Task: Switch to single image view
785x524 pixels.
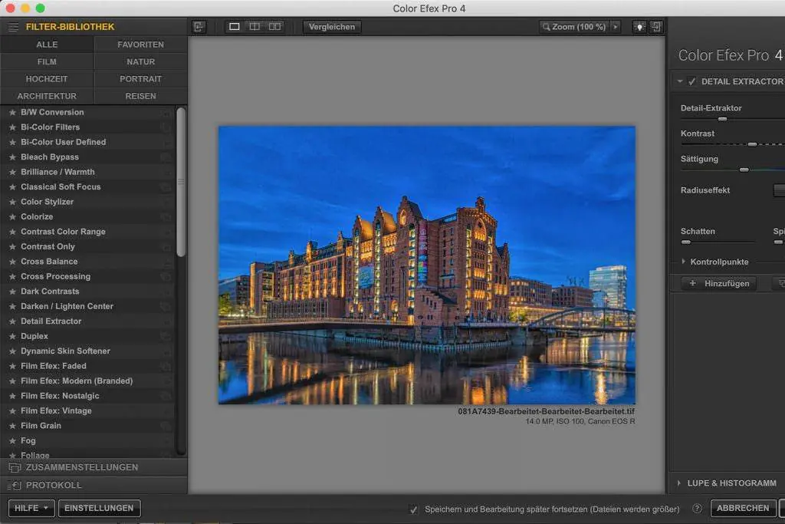Action: tap(235, 27)
